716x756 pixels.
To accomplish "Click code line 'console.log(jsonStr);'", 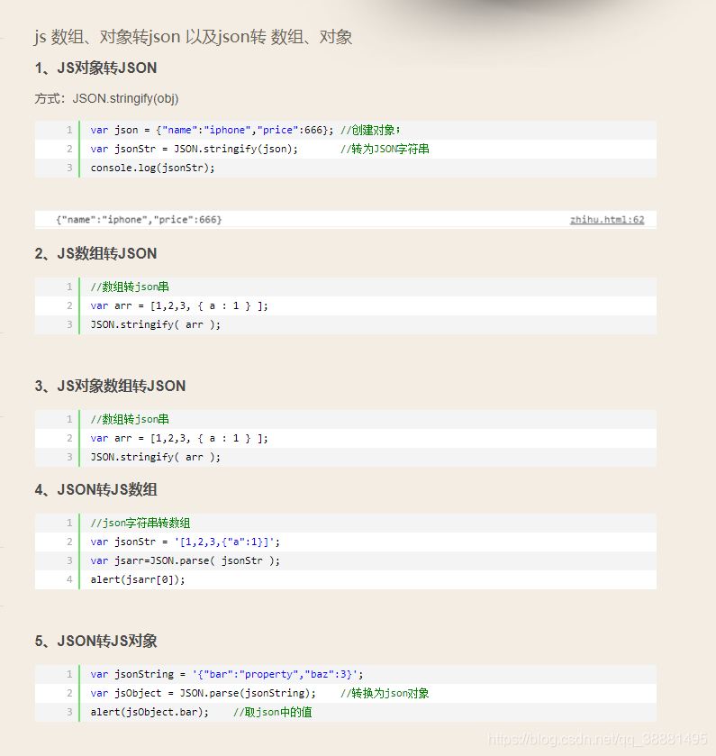I will [x=152, y=168].
